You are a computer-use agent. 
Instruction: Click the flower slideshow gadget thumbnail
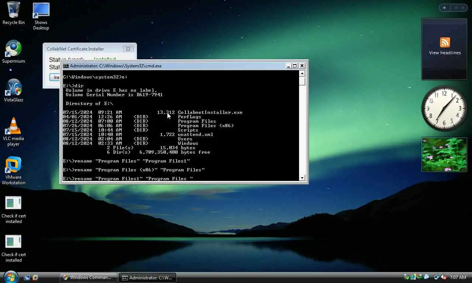444,155
